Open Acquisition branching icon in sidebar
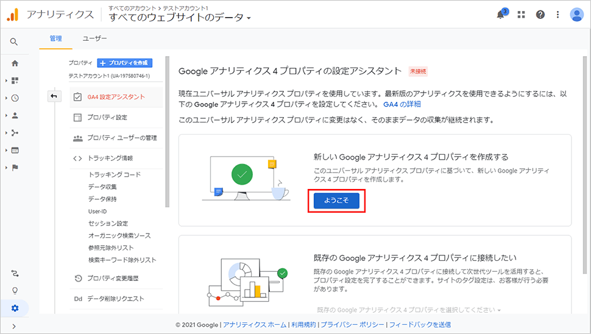 [15, 133]
